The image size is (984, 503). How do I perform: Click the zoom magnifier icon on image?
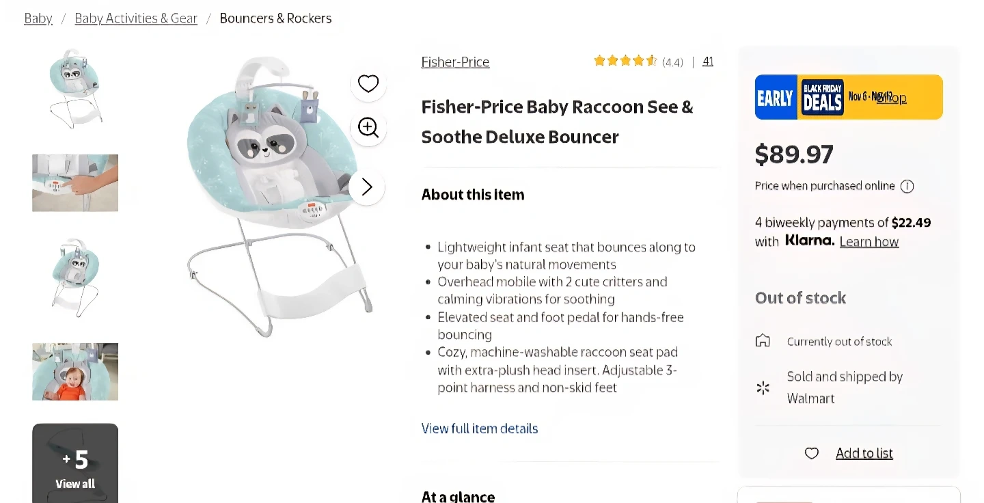click(368, 127)
